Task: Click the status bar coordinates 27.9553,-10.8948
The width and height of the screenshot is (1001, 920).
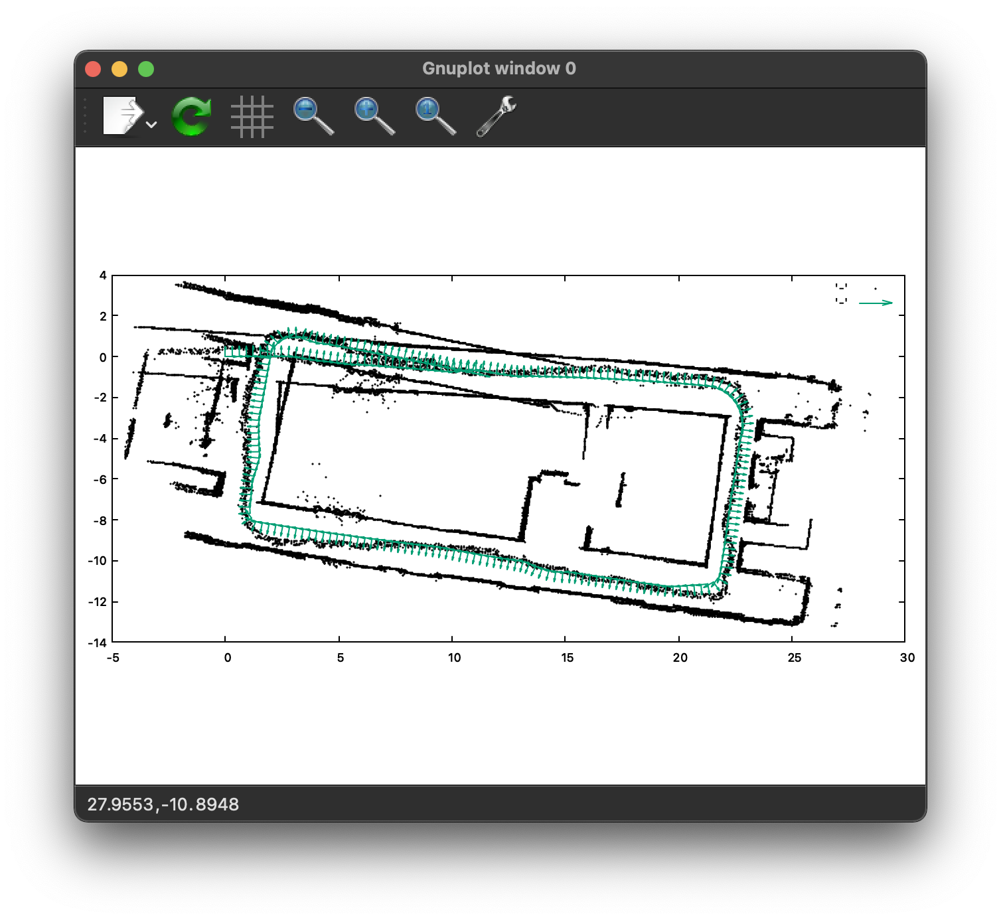Action: (x=163, y=805)
